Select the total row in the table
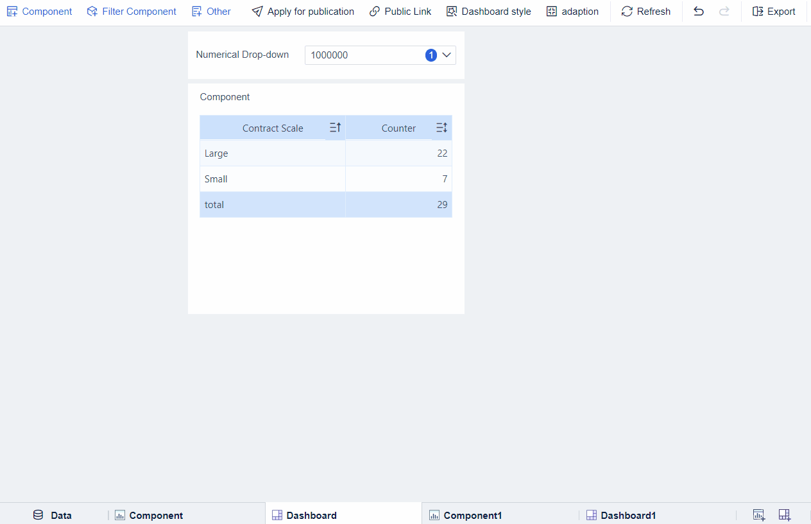This screenshot has width=811, height=524. pos(272,204)
